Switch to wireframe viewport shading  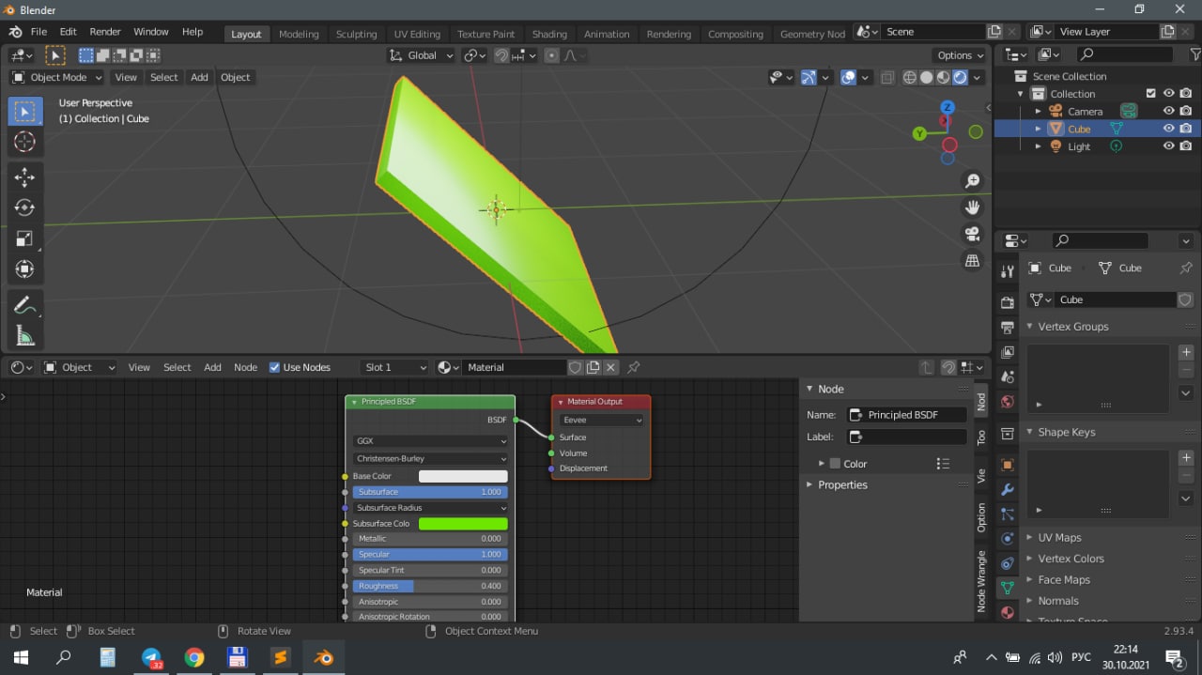pyautogui.click(x=910, y=78)
